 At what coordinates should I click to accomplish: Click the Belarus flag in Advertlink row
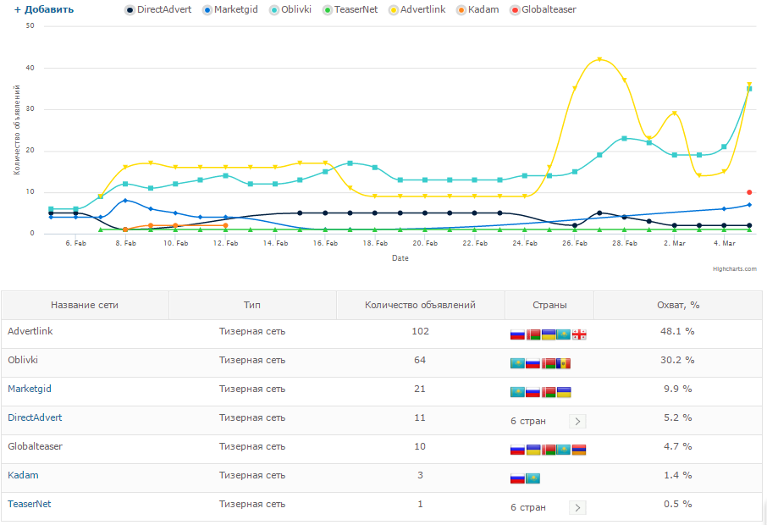(533, 334)
